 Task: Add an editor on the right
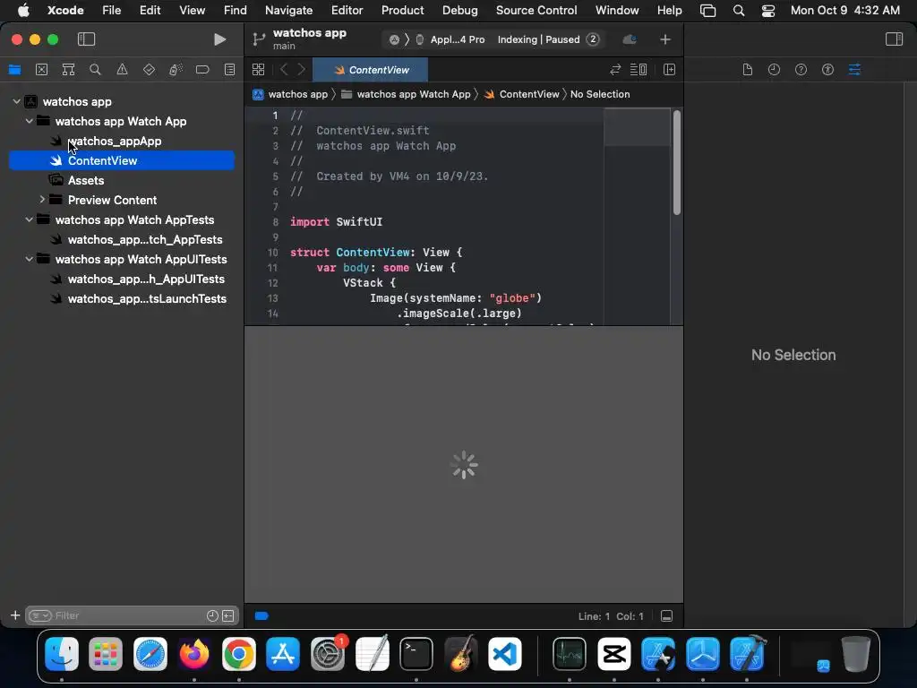(670, 70)
